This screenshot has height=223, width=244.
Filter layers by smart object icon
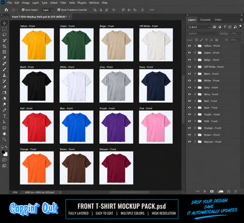coord(235,27)
